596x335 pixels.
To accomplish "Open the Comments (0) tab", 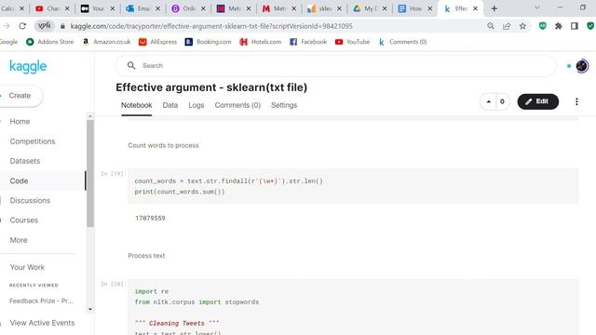I will [x=237, y=105].
